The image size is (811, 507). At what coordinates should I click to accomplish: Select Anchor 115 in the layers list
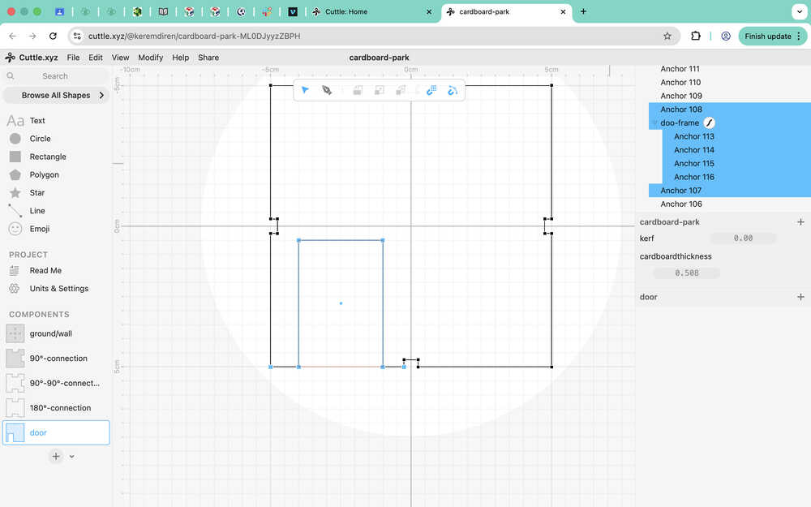click(x=693, y=164)
